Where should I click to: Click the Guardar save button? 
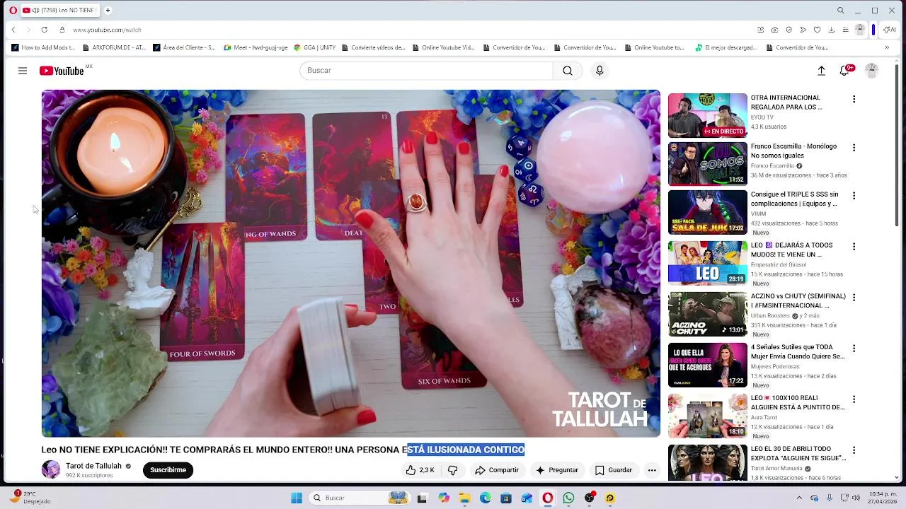pos(614,470)
